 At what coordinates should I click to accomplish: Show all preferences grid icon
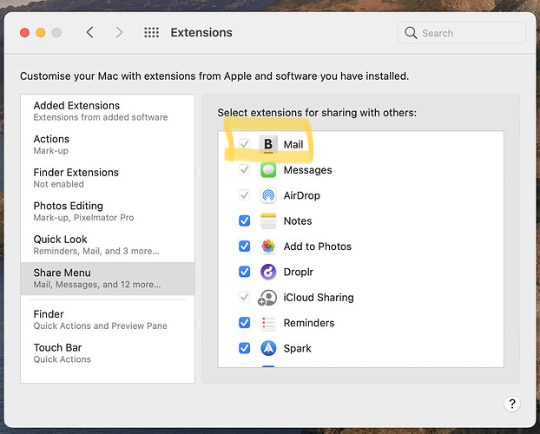tap(152, 32)
